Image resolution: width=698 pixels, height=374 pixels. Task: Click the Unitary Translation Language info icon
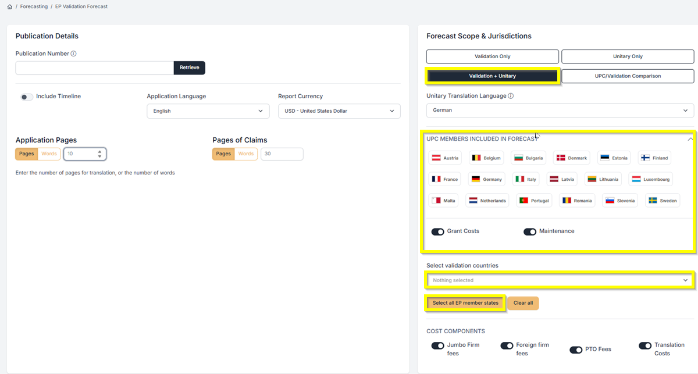(x=511, y=96)
